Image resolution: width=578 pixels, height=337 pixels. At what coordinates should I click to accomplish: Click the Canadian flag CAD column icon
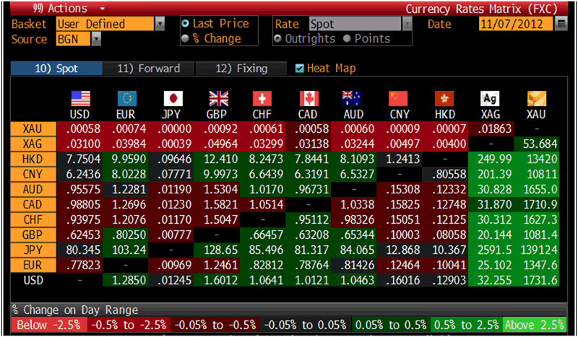click(x=308, y=99)
